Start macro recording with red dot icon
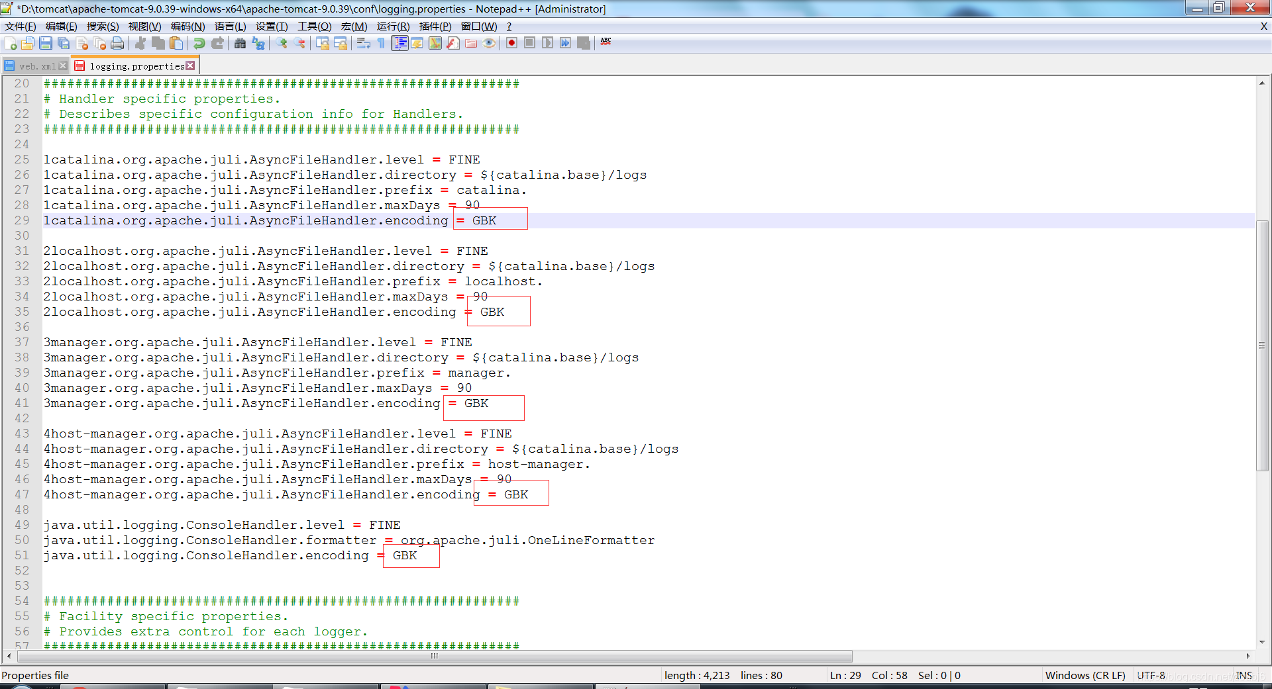The height and width of the screenshot is (689, 1272). point(511,44)
